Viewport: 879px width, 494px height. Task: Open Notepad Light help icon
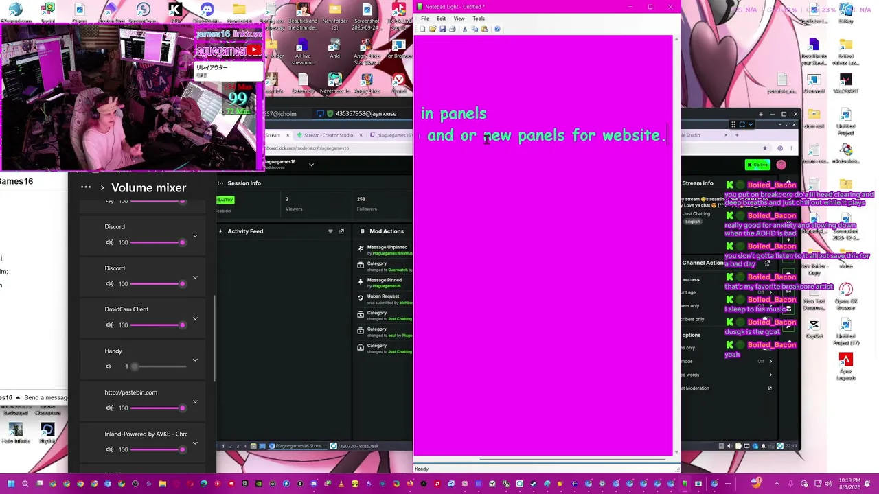tap(497, 29)
